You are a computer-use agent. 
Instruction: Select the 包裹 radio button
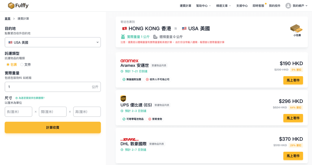pyautogui.click(x=8, y=65)
